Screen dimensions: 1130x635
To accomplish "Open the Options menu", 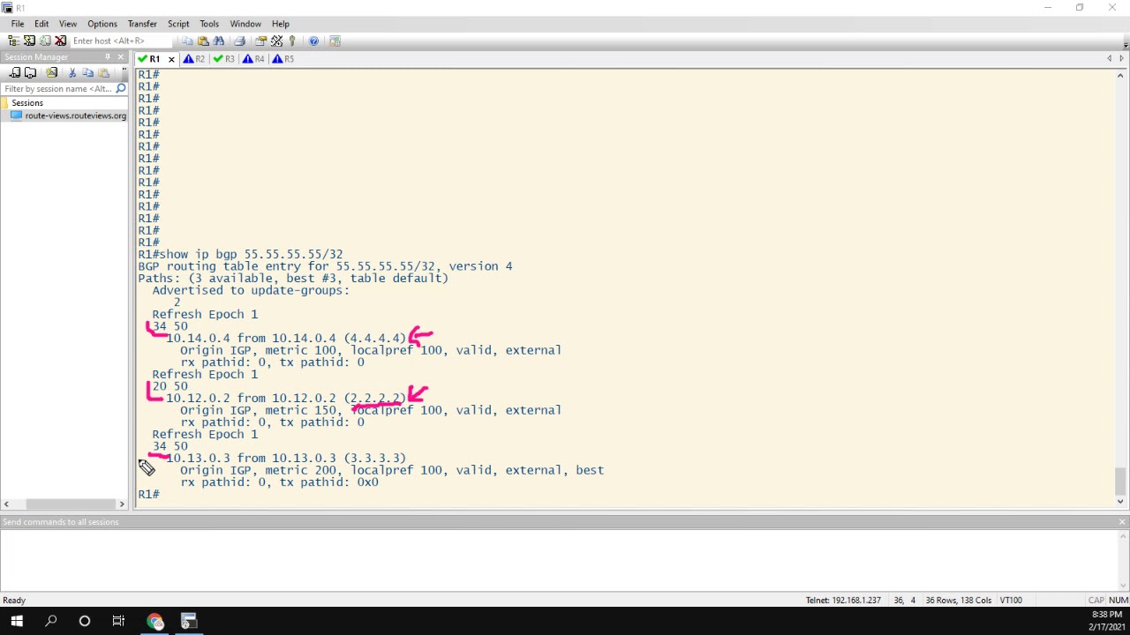I will 102,24.
